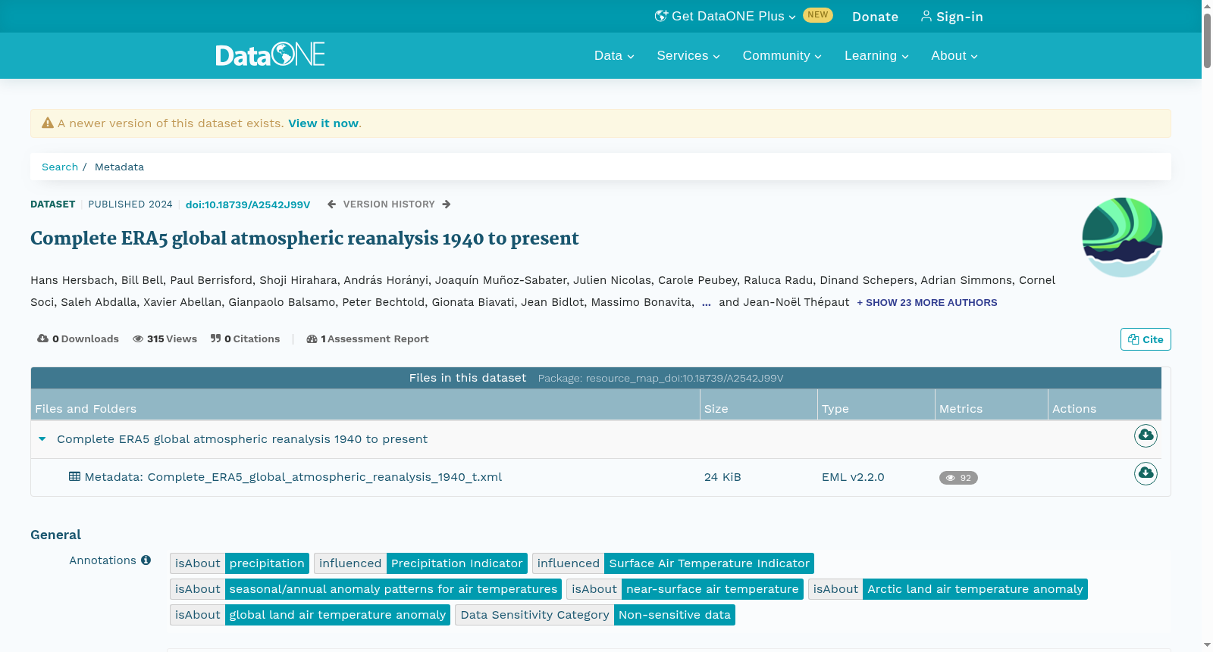Click the Metadata XML file name
This screenshot has height=652, width=1213.
[x=293, y=477]
